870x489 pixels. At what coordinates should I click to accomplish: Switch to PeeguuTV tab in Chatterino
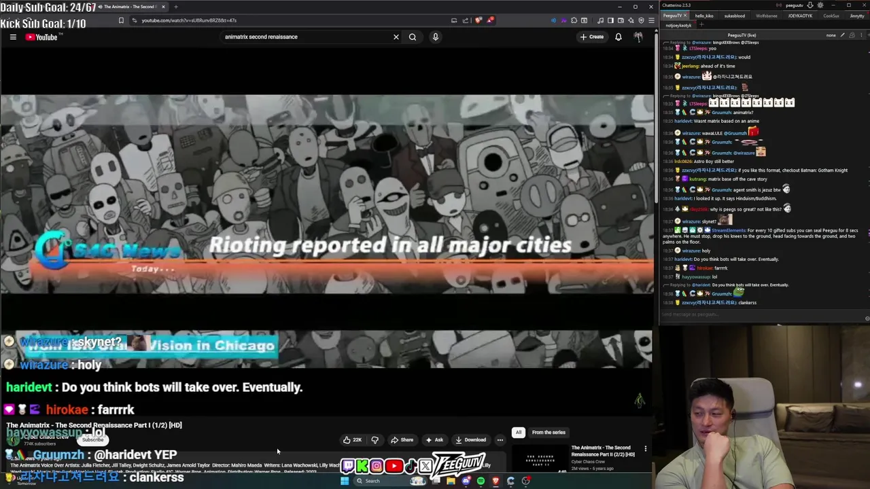pyautogui.click(x=674, y=16)
